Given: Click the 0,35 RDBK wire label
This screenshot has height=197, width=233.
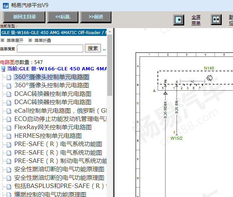Looking at the screenshot, I should click(x=165, y=110).
